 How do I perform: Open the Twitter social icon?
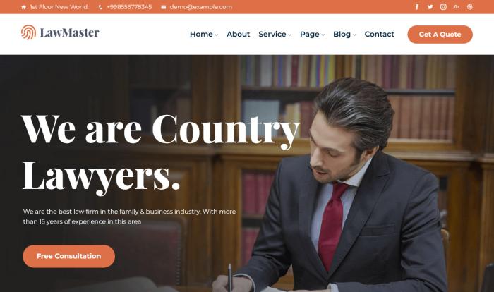pyautogui.click(x=430, y=7)
